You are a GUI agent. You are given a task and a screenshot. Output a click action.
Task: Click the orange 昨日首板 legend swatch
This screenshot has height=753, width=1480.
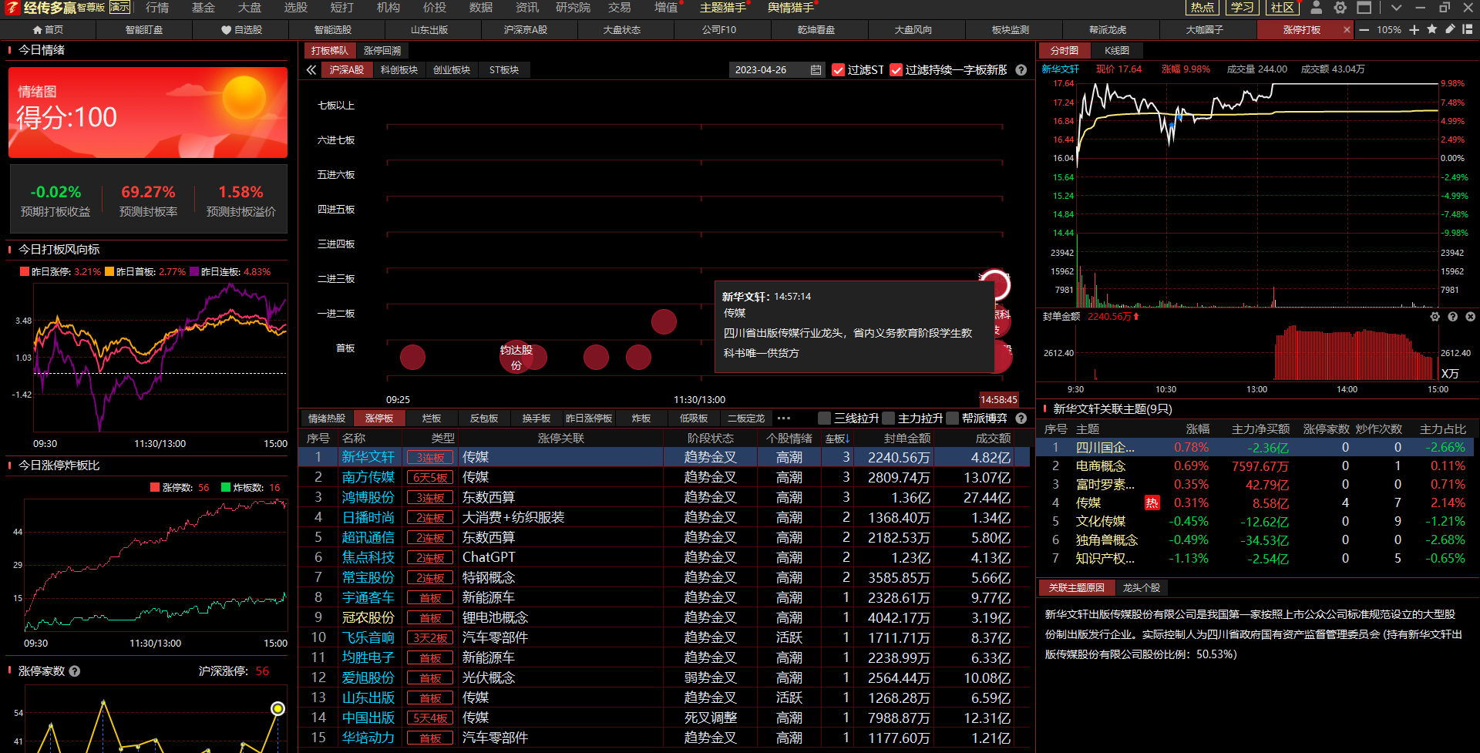[109, 271]
